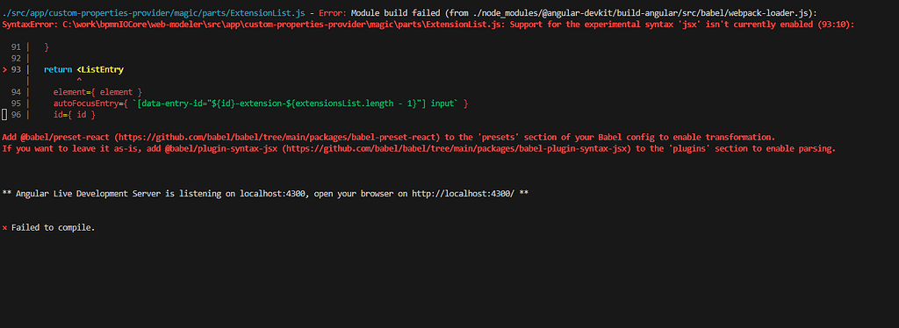Viewport: 899px width, 328px height.
Task: Select line number 94
Action: (16, 92)
